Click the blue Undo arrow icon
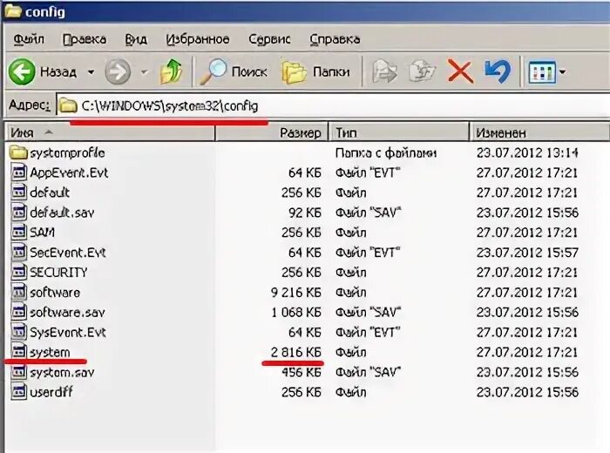This screenshot has width=610, height=453. point(498,71)
